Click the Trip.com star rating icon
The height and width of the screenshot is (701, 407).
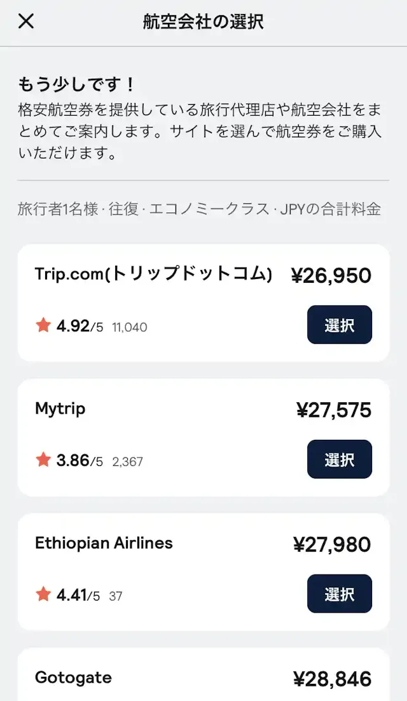point(43,326)
